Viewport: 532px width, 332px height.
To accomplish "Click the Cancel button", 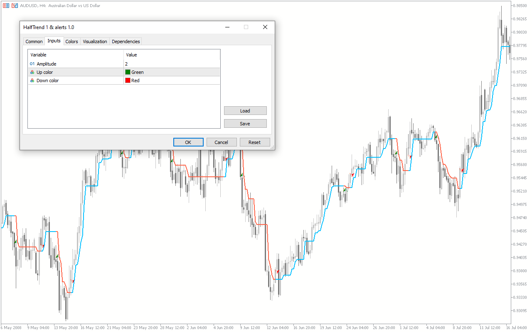I will point(222,142).
